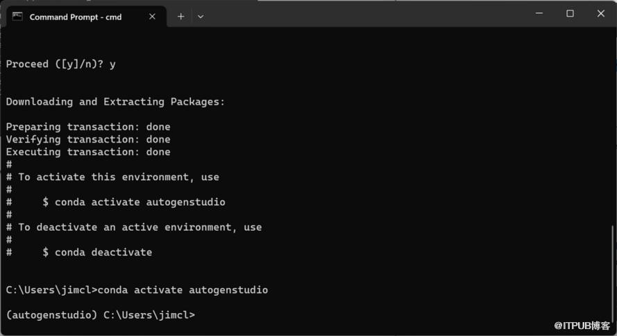The height and width of the screenshot is (336, 617).
Task: Click the cmd icon in the tab
Action: click(17, 16)
